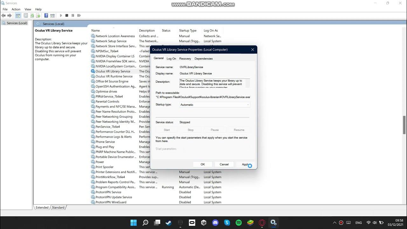Open Properties via the toolbar icon
This screenshot has width=407, height=229.
tap(26, 15)
